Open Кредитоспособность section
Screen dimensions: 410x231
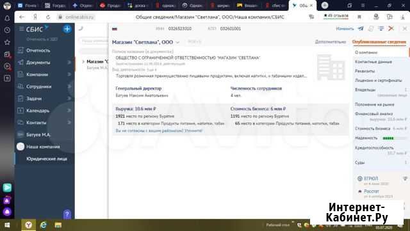tap(374, 148)
